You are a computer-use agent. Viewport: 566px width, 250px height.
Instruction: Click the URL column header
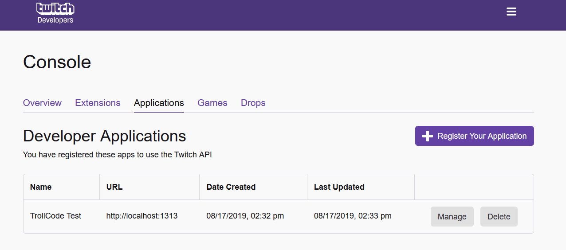tap(114, 187)
